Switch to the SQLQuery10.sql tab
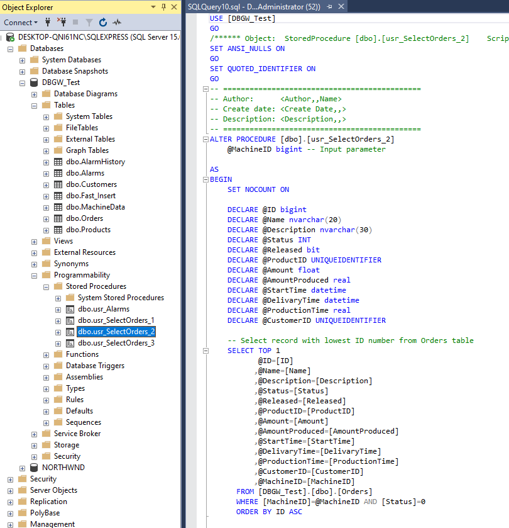509x528 pixels. pyautogui.click(x=254, y=7)
